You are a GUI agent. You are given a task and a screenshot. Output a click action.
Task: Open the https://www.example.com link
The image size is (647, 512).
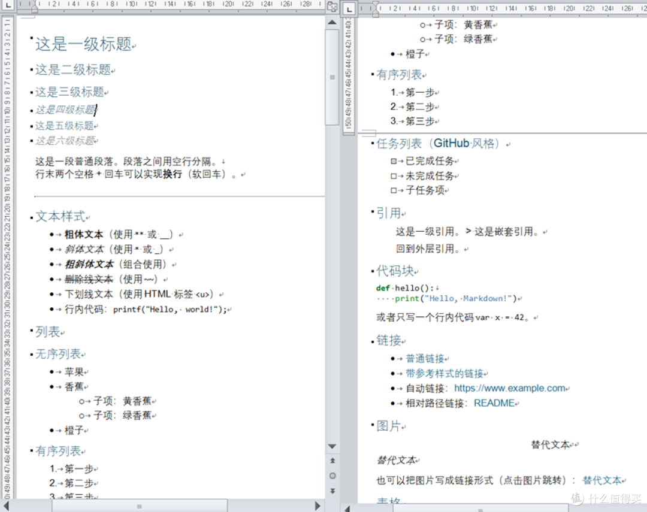tap(510, 388)
